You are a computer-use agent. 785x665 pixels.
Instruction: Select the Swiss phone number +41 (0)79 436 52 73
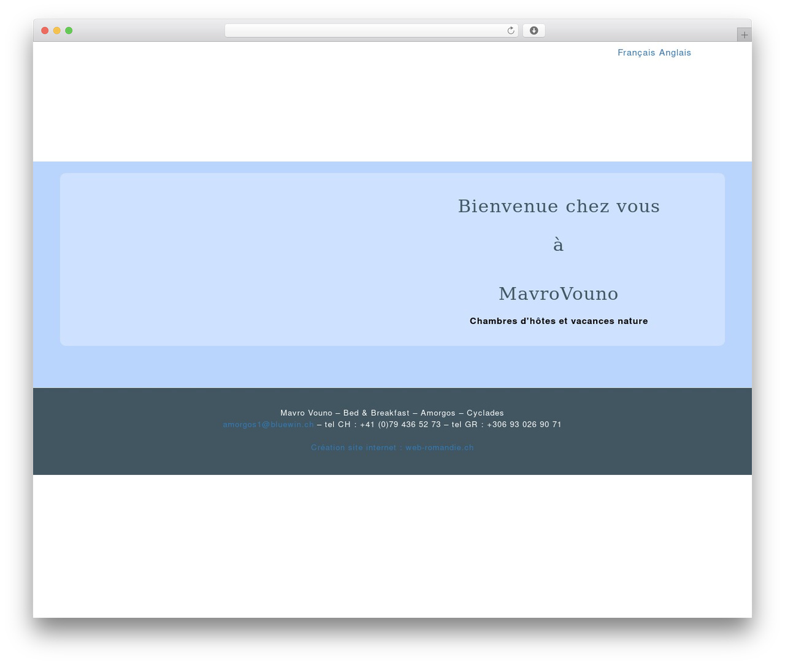tap(400, 425)
